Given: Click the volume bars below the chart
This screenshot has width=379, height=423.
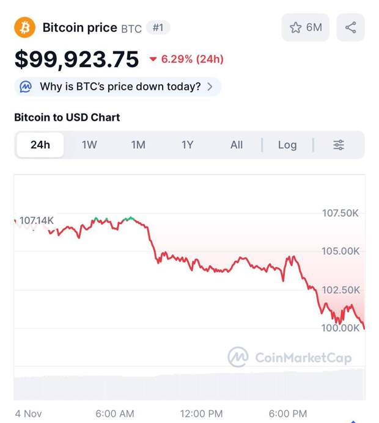Looking at the screenshot, I should (189, 385).
